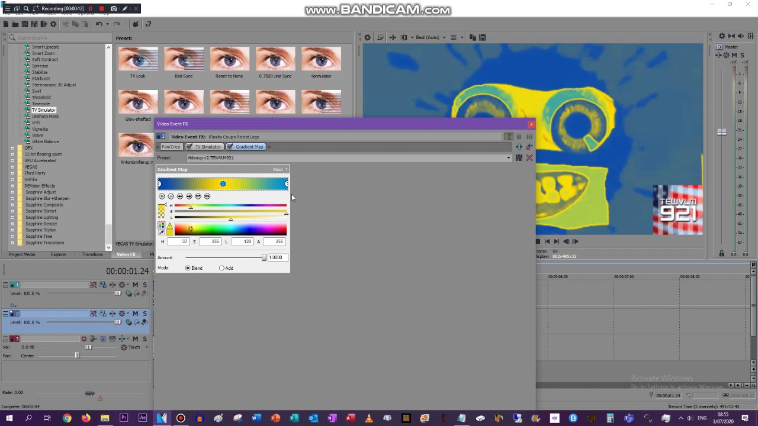This screenshot has width=758, height=426.
Task: Open Master bus mixer properties gear
Action: [722, 36]
